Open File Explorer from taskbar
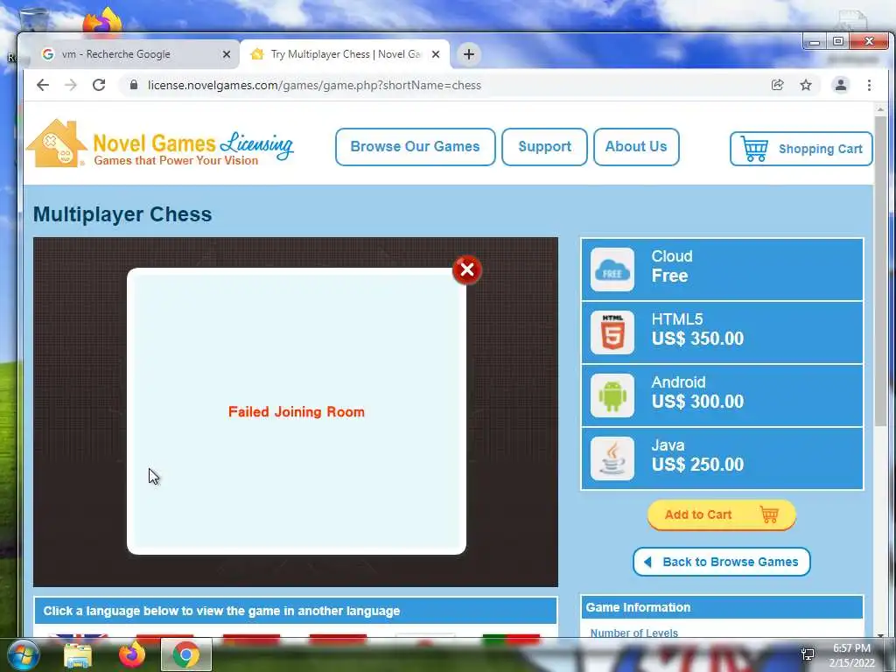896x672 pixels. [x=78, y=655]
